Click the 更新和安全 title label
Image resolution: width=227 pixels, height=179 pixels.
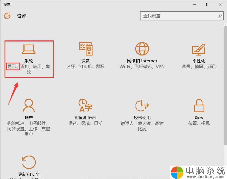[29, 174]
